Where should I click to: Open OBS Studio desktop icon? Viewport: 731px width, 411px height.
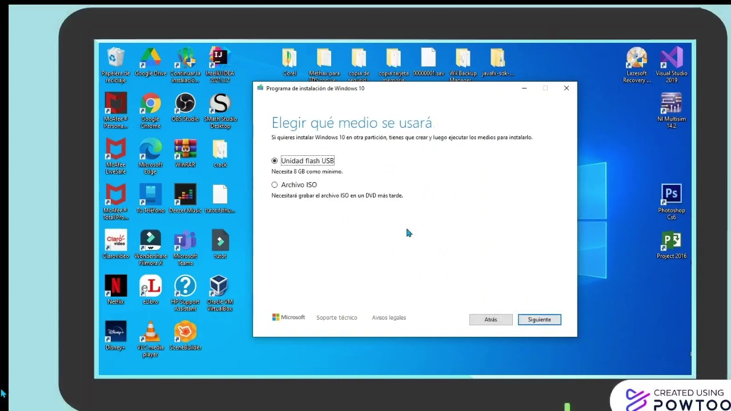(186, 103)
